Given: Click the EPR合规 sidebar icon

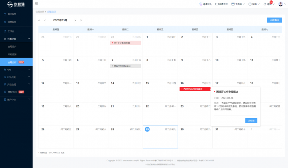Looking at the screenshot, I should 5,77.
